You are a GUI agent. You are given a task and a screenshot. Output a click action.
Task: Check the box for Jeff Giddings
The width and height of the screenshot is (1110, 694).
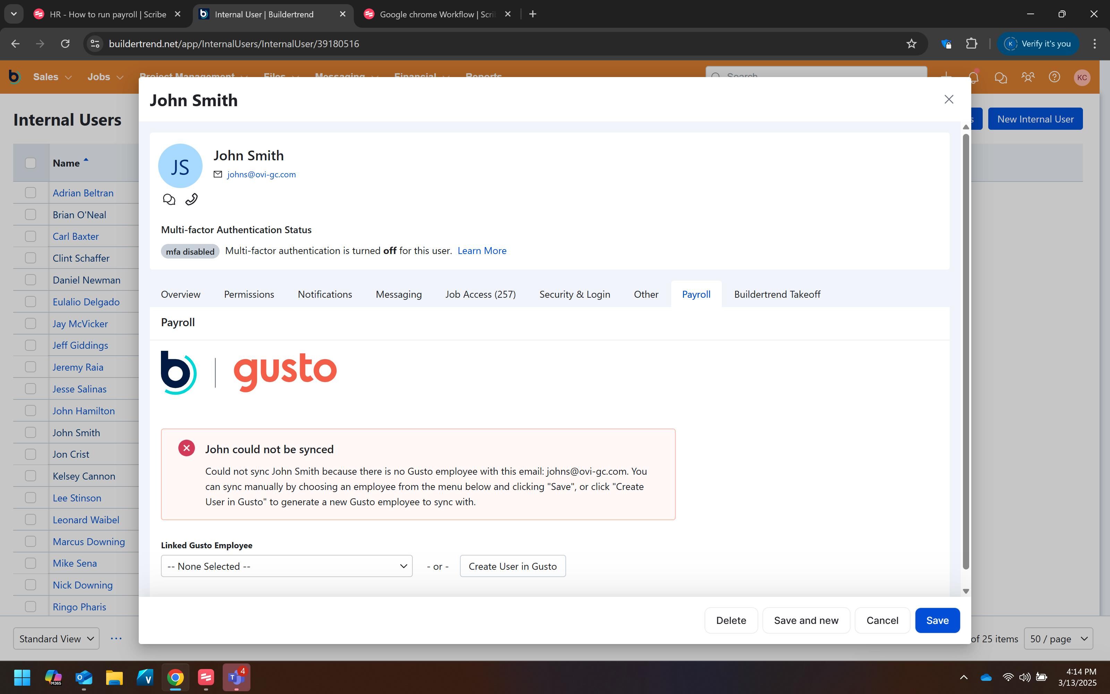[x=30, y=345]
